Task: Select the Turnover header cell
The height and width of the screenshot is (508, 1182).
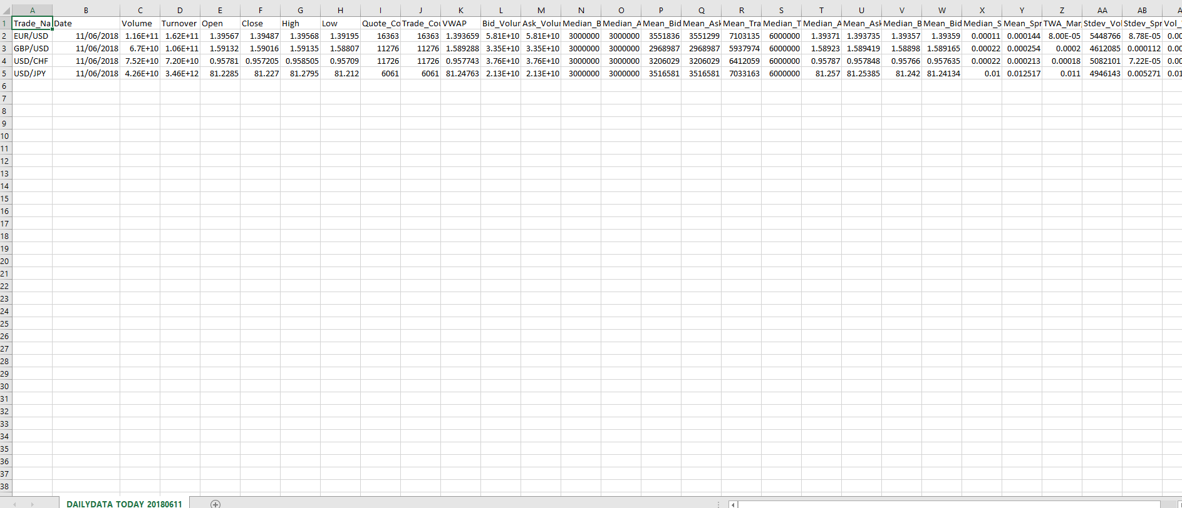Action: [180, 23]
